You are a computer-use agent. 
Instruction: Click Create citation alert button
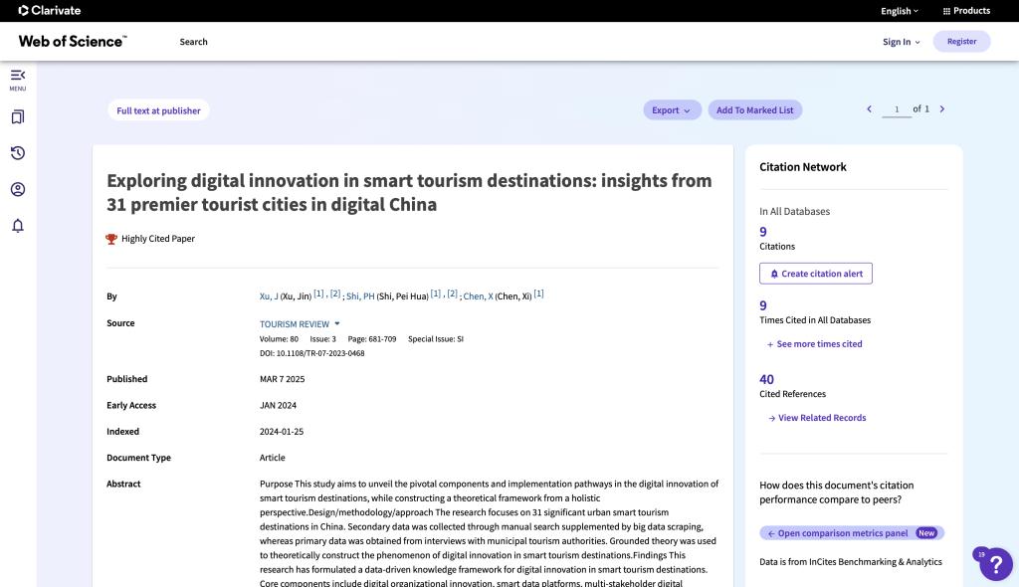815,274
